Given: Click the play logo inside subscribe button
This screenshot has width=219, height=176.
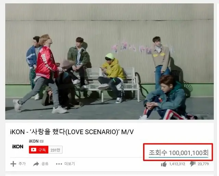Looking at the screenshot, I should pyautogui.click(x=34, y=150).
